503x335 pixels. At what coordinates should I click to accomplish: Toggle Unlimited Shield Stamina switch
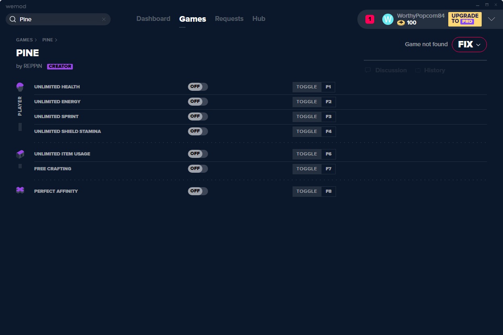click(x=198, y=131)
